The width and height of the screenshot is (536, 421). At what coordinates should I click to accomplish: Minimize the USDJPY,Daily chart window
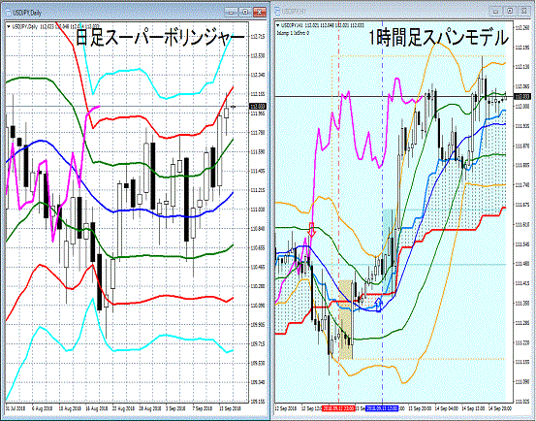(x=232, y=13)
